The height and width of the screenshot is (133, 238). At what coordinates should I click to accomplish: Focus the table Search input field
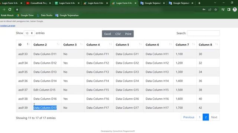coord(203,33)
